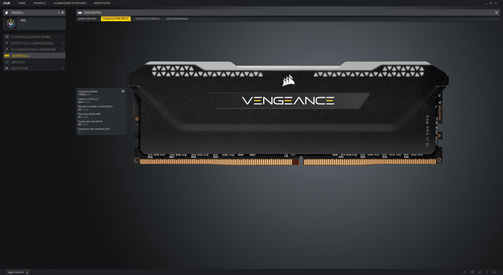Click the 1783.0 MHz value
503x275 pixels.
point(84,95)
